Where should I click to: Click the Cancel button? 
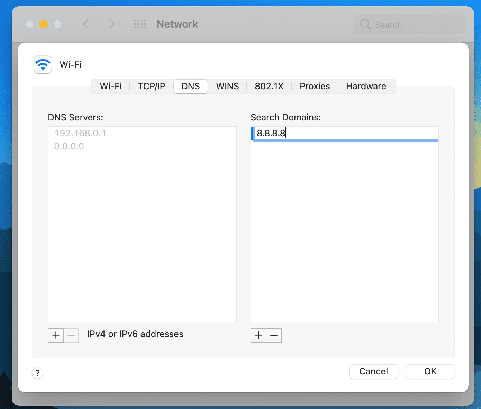(373, 372)
